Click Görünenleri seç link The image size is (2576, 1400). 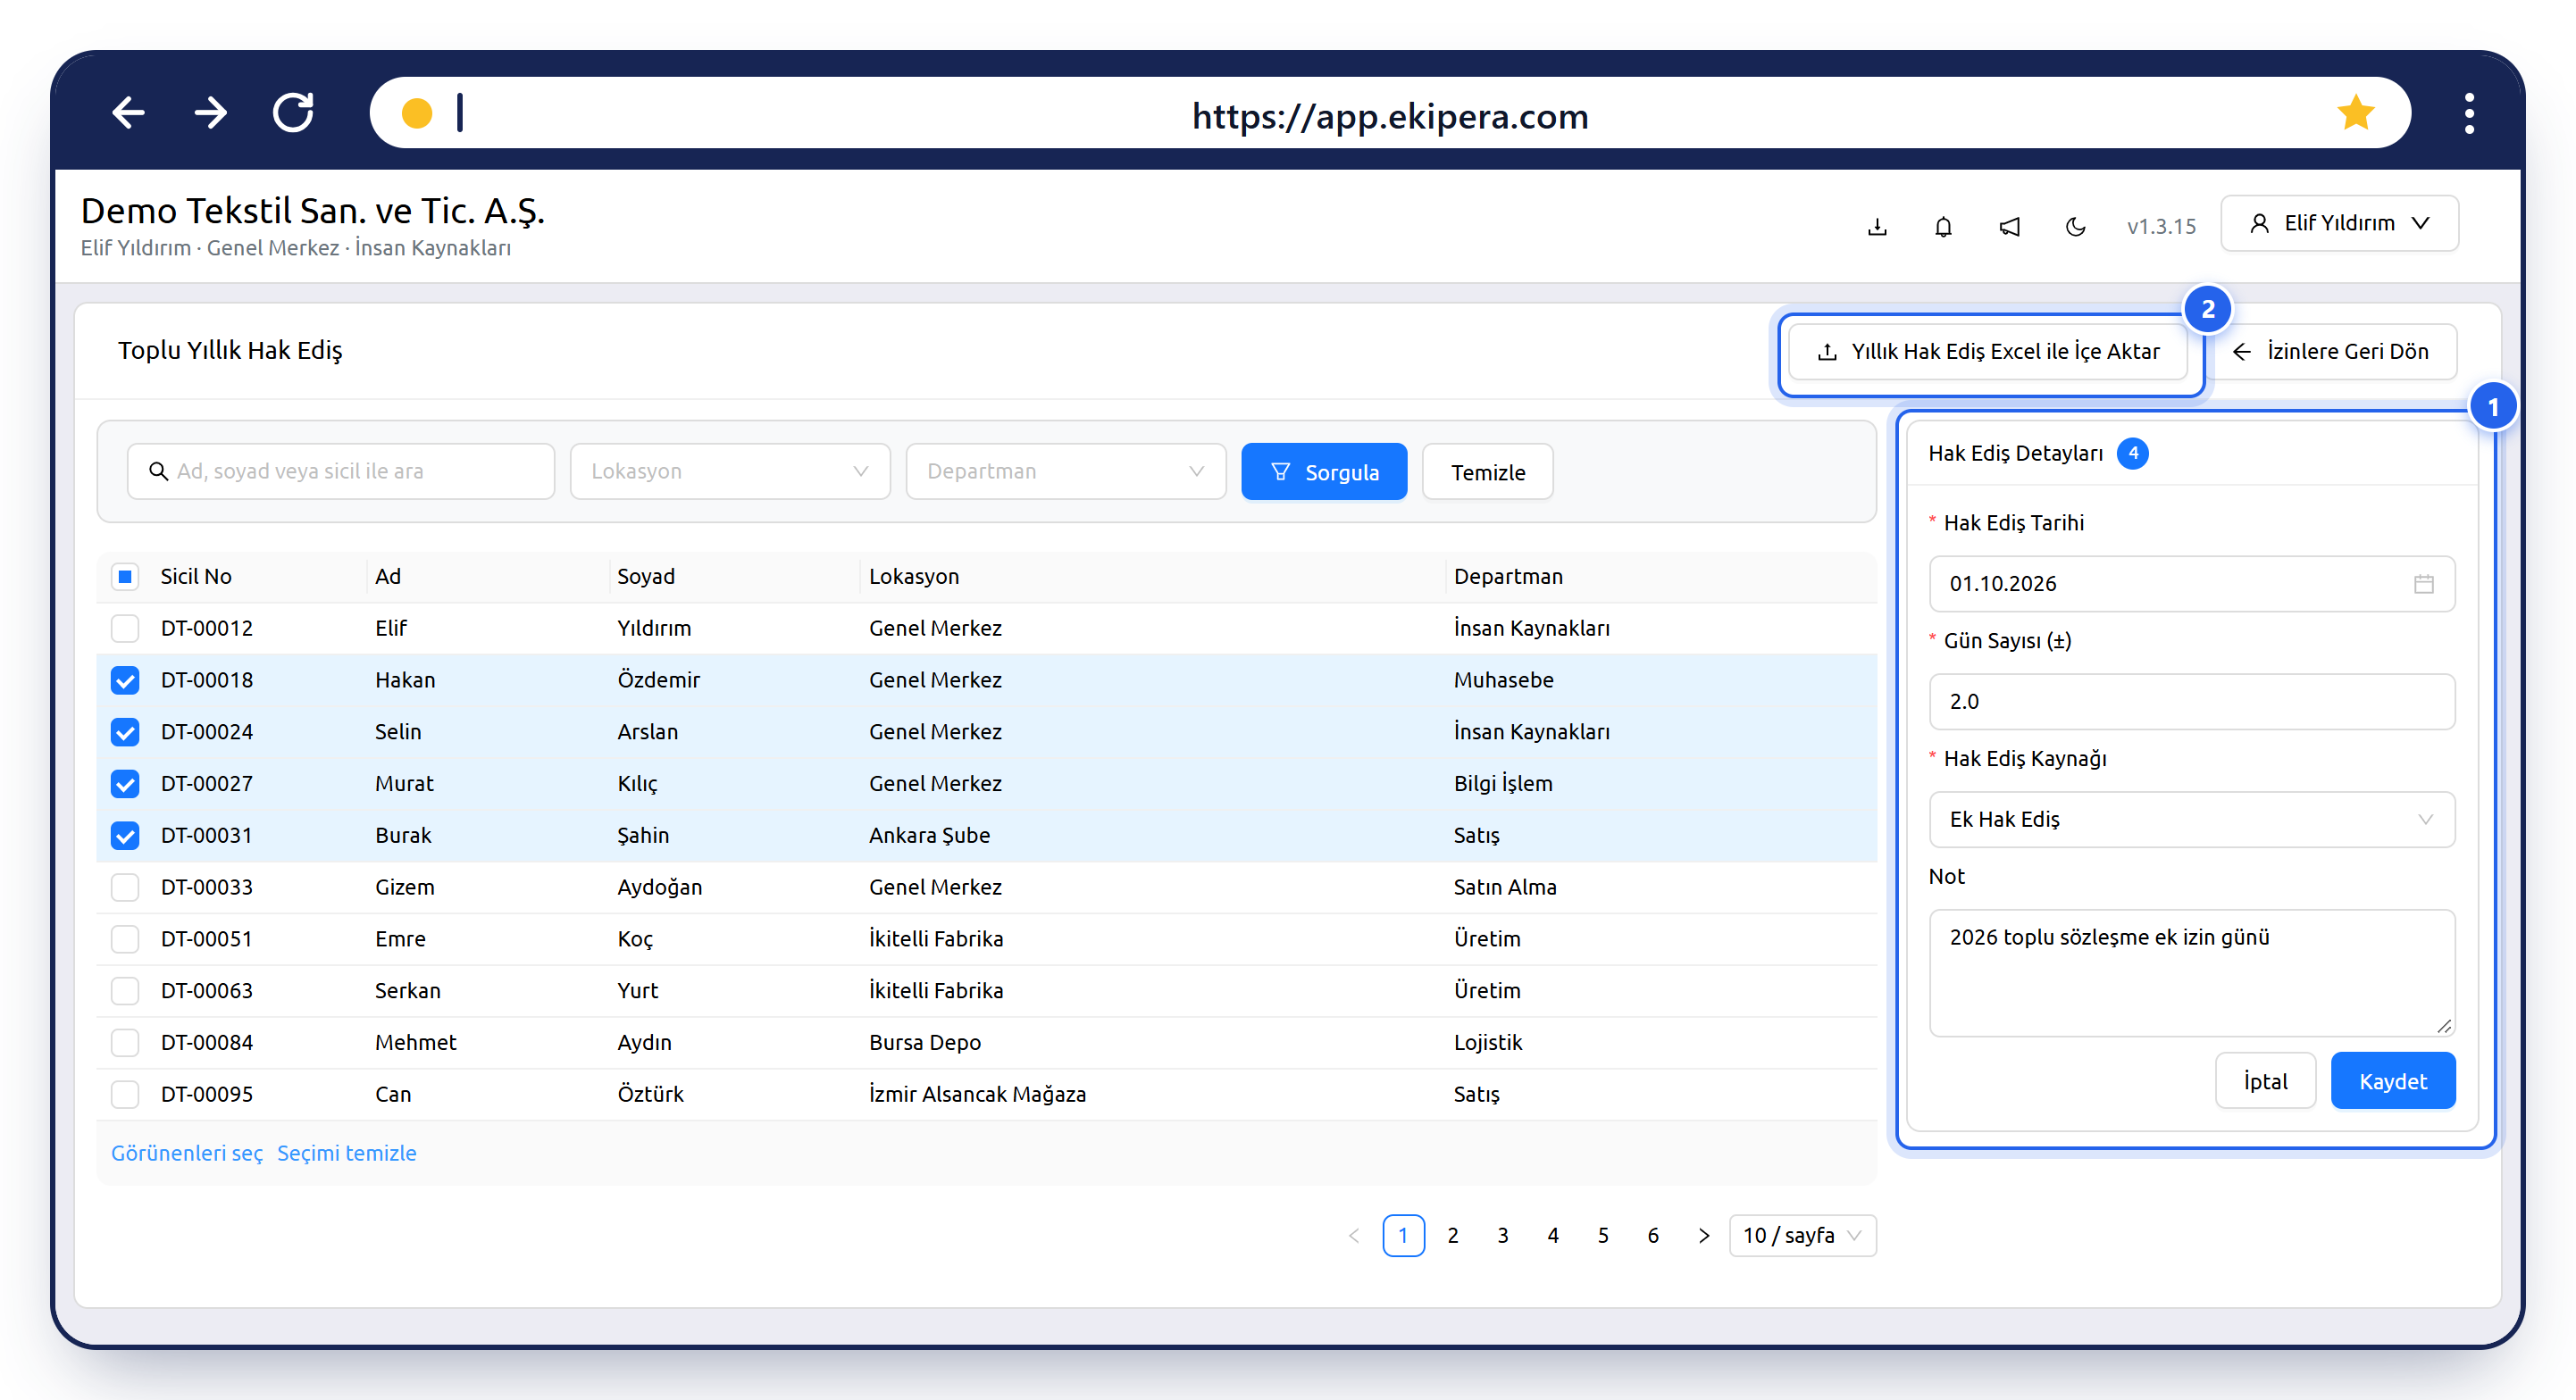tap(187, 1154)
